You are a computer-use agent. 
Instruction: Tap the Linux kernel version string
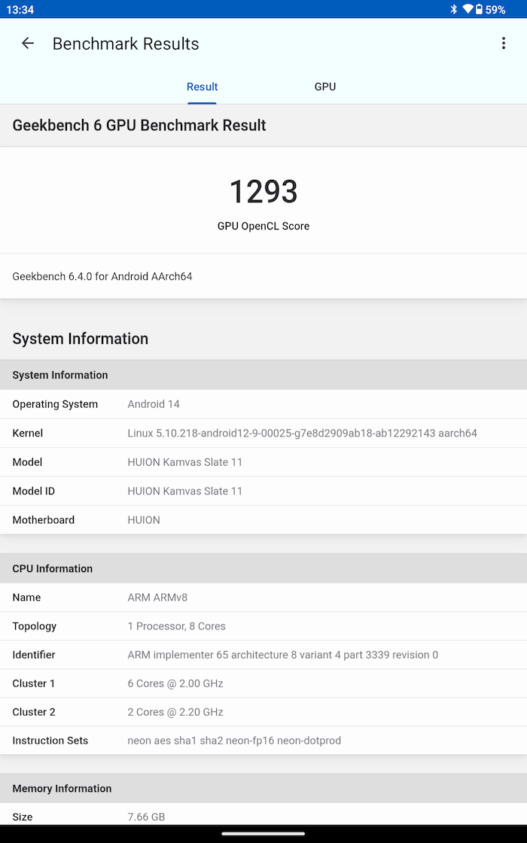(x=302, y=434)
